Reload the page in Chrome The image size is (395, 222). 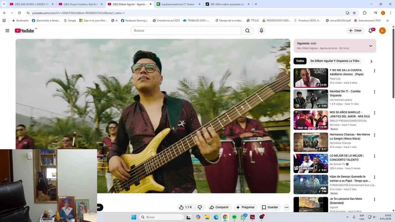tap(19, 13)
